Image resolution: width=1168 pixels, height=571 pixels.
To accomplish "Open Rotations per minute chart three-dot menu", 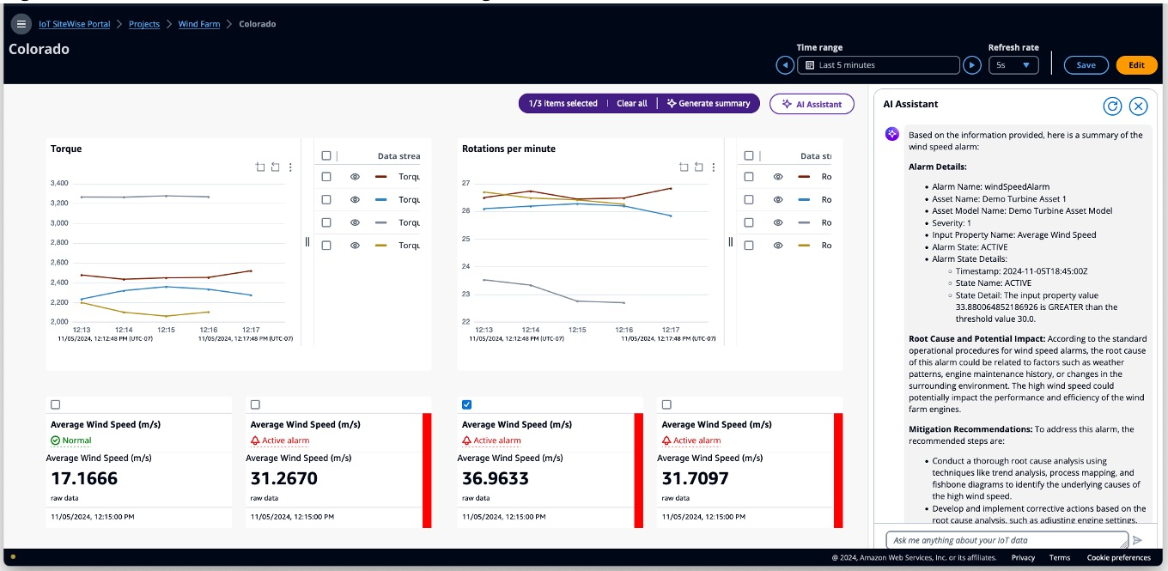I will [715, 167].
